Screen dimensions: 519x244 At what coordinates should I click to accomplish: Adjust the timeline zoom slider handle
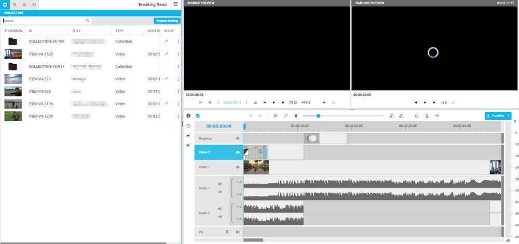(x=318, y=116)
